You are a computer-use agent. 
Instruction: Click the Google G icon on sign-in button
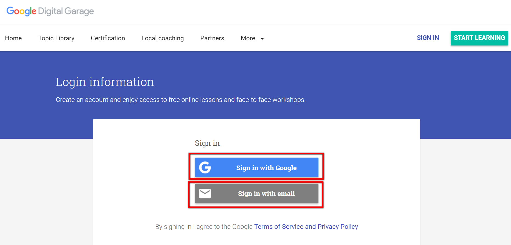click(205, 167)
